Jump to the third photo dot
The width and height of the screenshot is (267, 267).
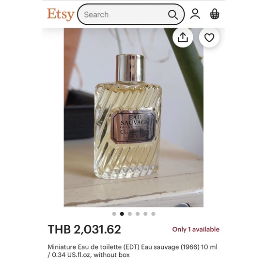130,214
